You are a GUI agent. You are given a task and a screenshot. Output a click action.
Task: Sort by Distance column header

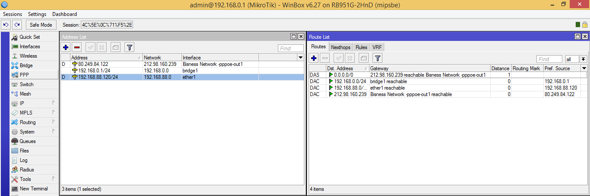[501, 68]
